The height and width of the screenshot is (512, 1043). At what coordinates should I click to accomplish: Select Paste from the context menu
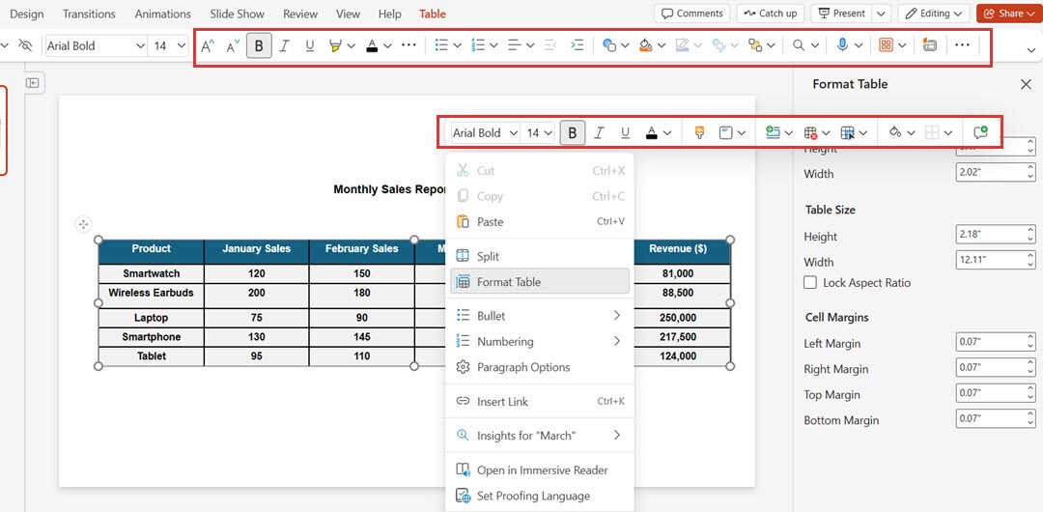click(540, 222)
